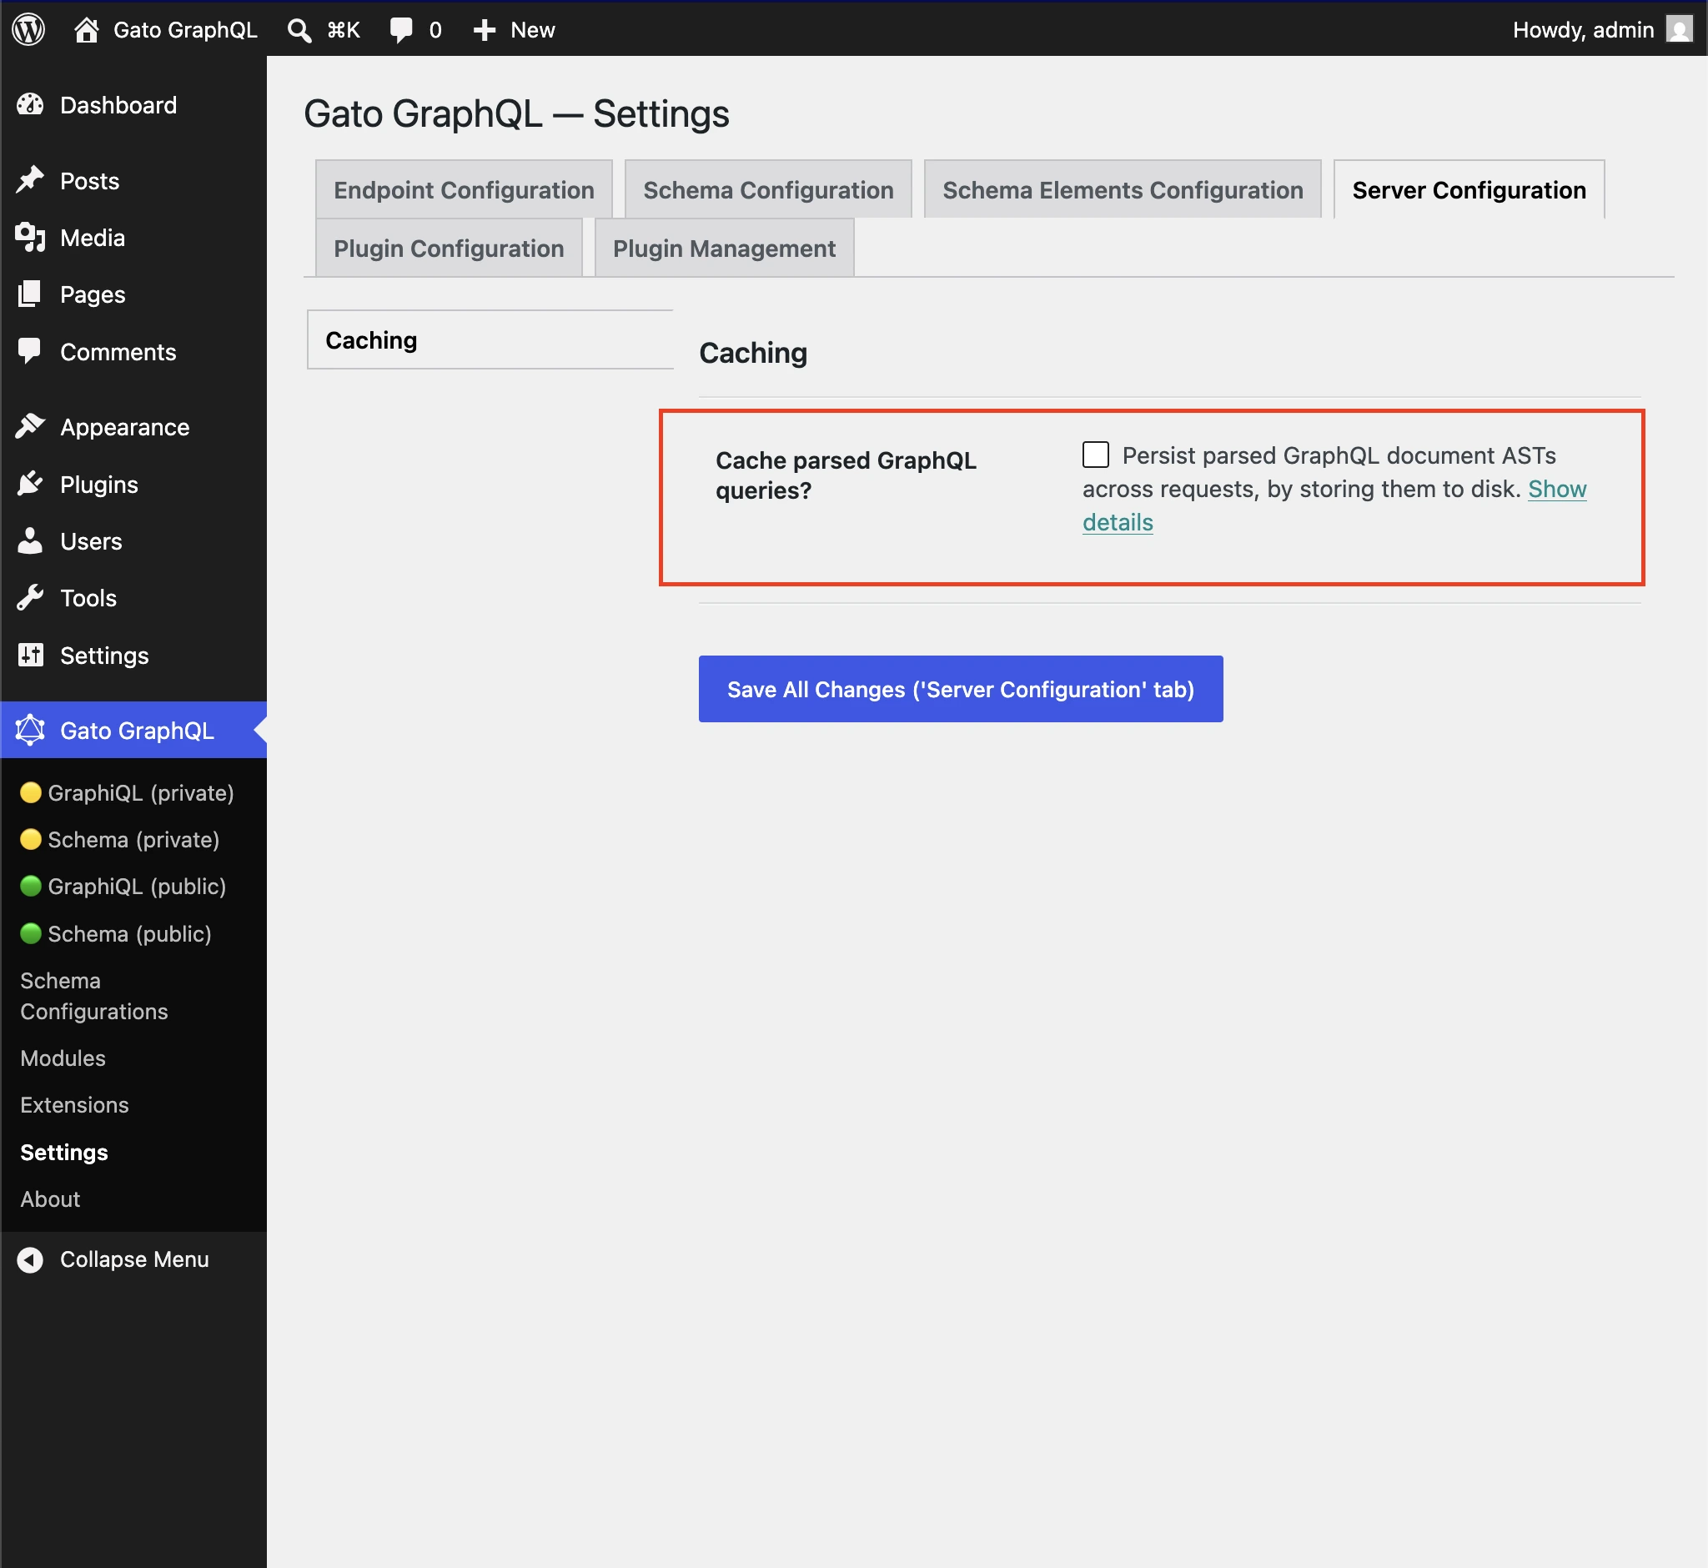Click the Settings sliders icon in the sidebar
Image resolution: width=1708 pixels, height=1568 pixels.
(x=31, y=655)
